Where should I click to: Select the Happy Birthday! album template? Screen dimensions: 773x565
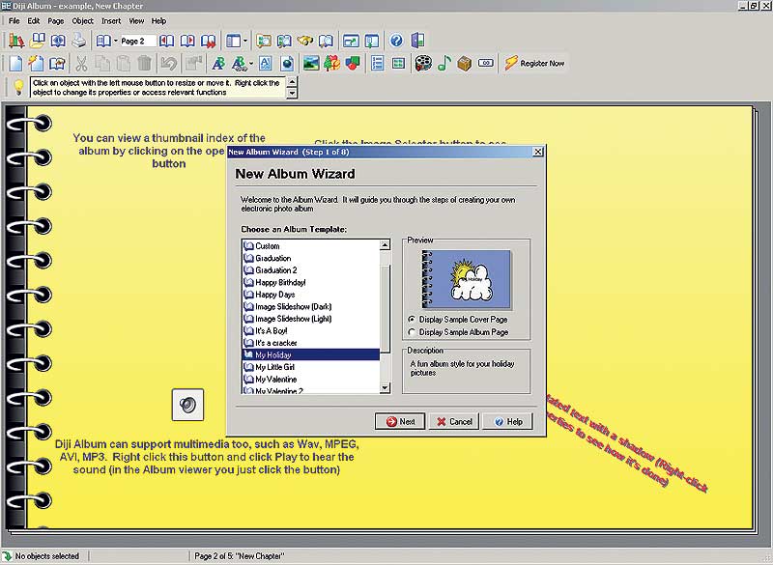pyautogui.click(x=311, y=282)
